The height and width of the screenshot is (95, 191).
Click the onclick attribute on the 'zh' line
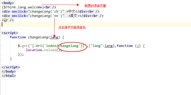pos(20,12)
